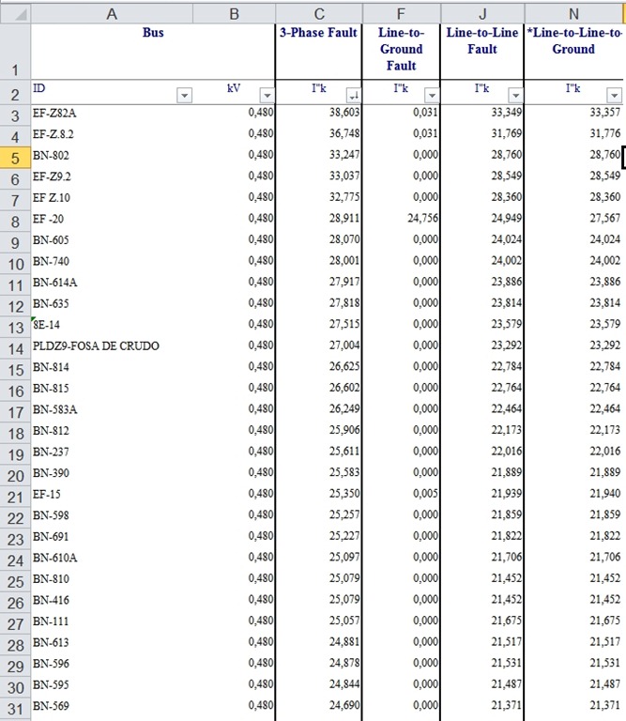Select column J header
626x721 pixels.
click(482, 14)
